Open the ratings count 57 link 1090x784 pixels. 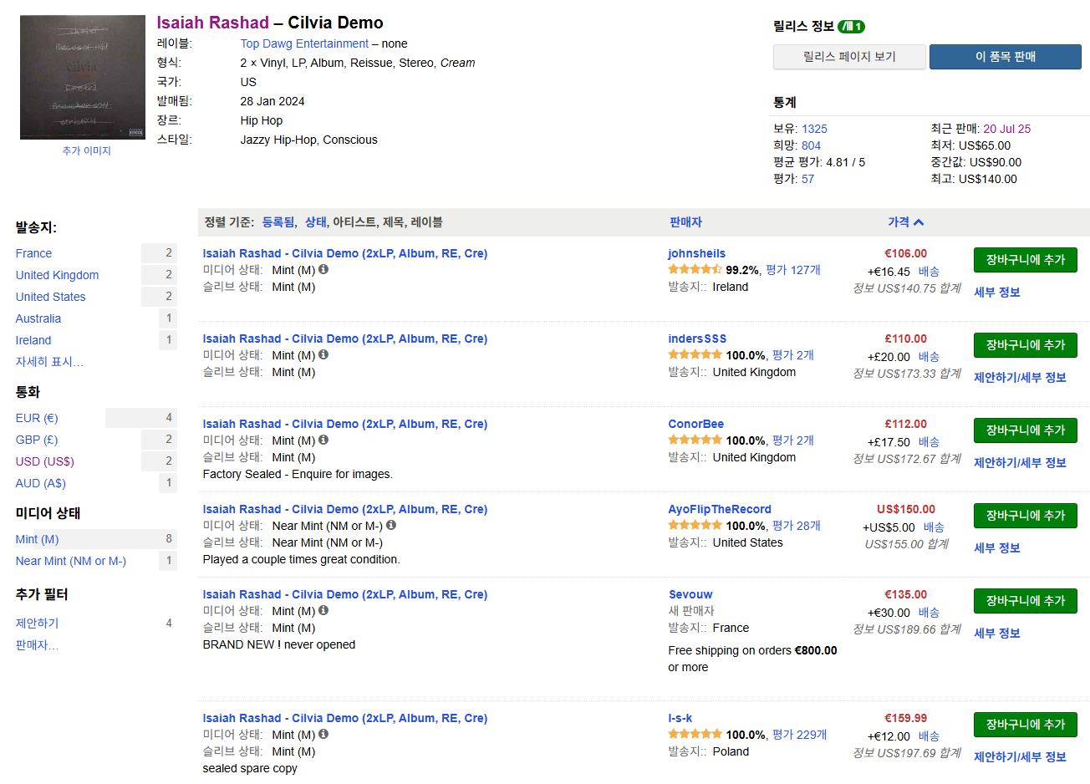(807, 179)
